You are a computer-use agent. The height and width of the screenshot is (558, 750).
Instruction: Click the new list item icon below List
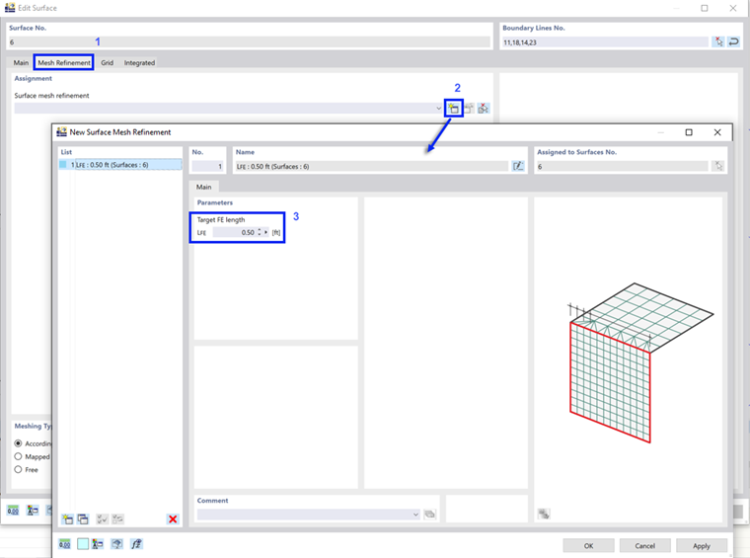[67, 518]
